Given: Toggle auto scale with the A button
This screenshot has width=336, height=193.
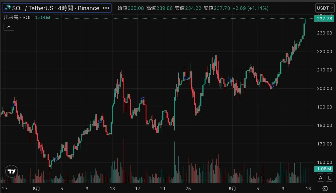Looking at the screenshot, I should point(321,177).
